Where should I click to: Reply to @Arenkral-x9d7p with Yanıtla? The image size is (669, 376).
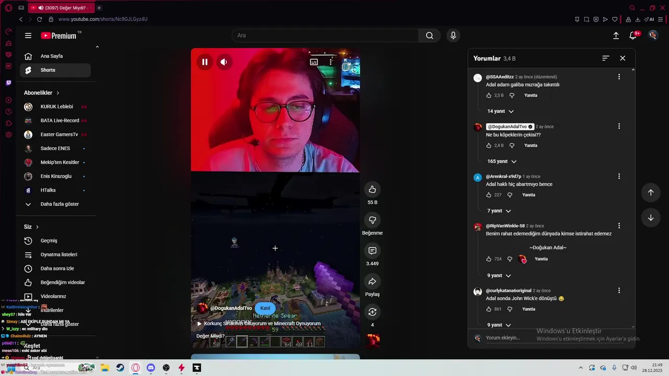pos(528,195)
